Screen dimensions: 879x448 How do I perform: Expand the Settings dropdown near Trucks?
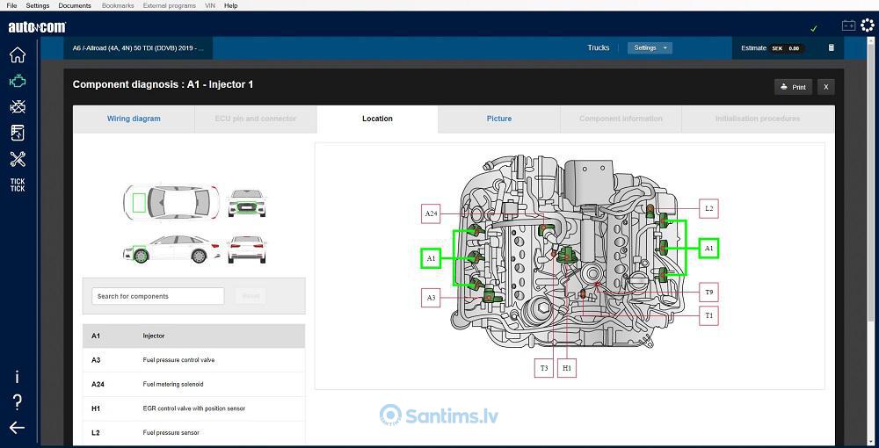coord(650,48)
